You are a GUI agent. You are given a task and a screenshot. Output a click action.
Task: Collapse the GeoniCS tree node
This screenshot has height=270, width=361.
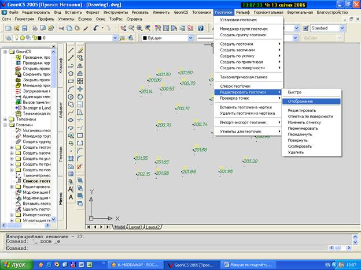[x=5, y=52]
